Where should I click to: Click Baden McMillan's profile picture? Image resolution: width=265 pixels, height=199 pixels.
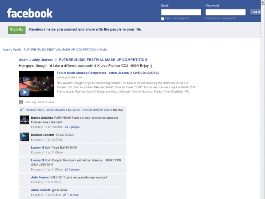(24, 120)
